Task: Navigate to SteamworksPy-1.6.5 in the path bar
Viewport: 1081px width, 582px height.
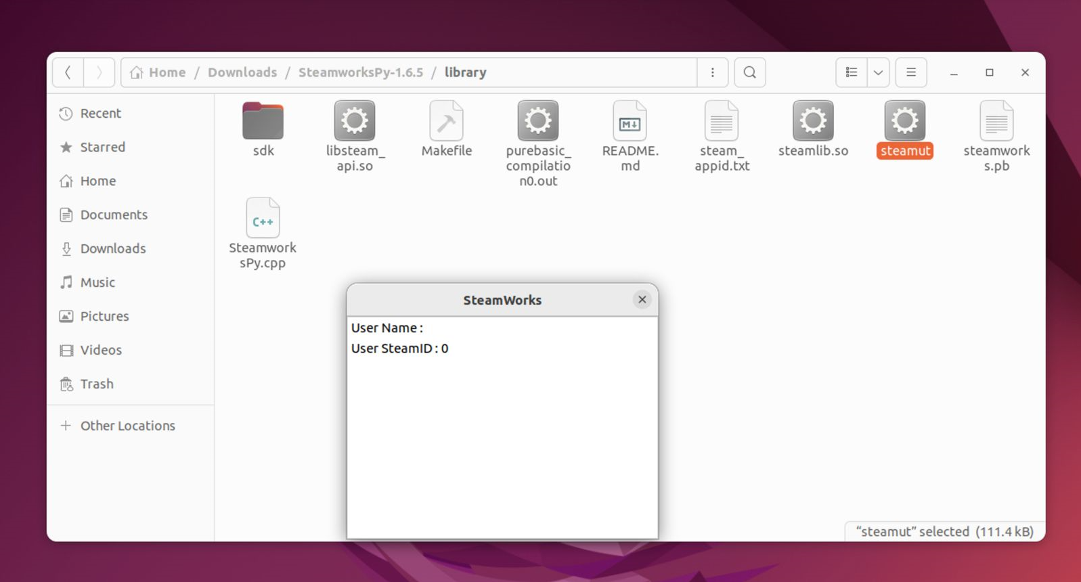Action: [x=361, y=72]
